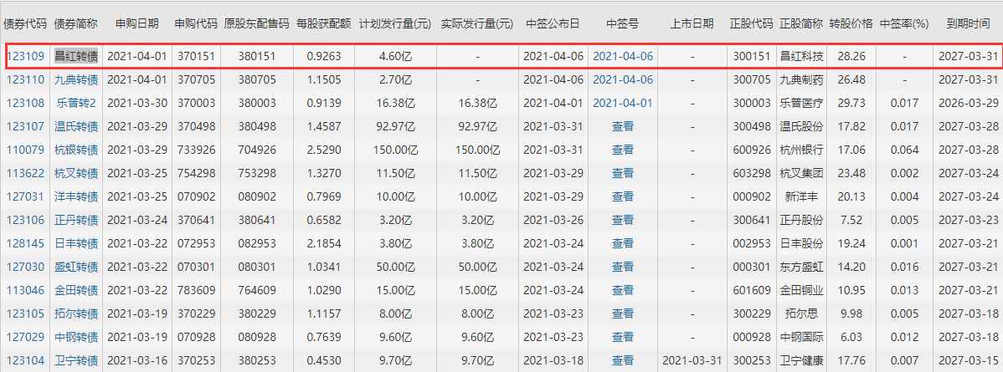Click the 申购代码 column header
The image size is (1003, 372).
197,23
